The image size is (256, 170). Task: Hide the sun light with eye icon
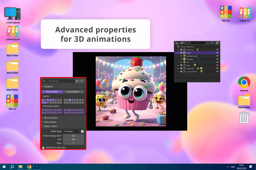click(x=217, y=62)
